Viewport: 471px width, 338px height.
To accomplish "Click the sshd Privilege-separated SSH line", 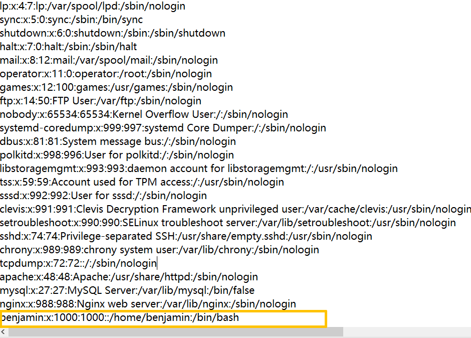I will (x=186, y=236).
